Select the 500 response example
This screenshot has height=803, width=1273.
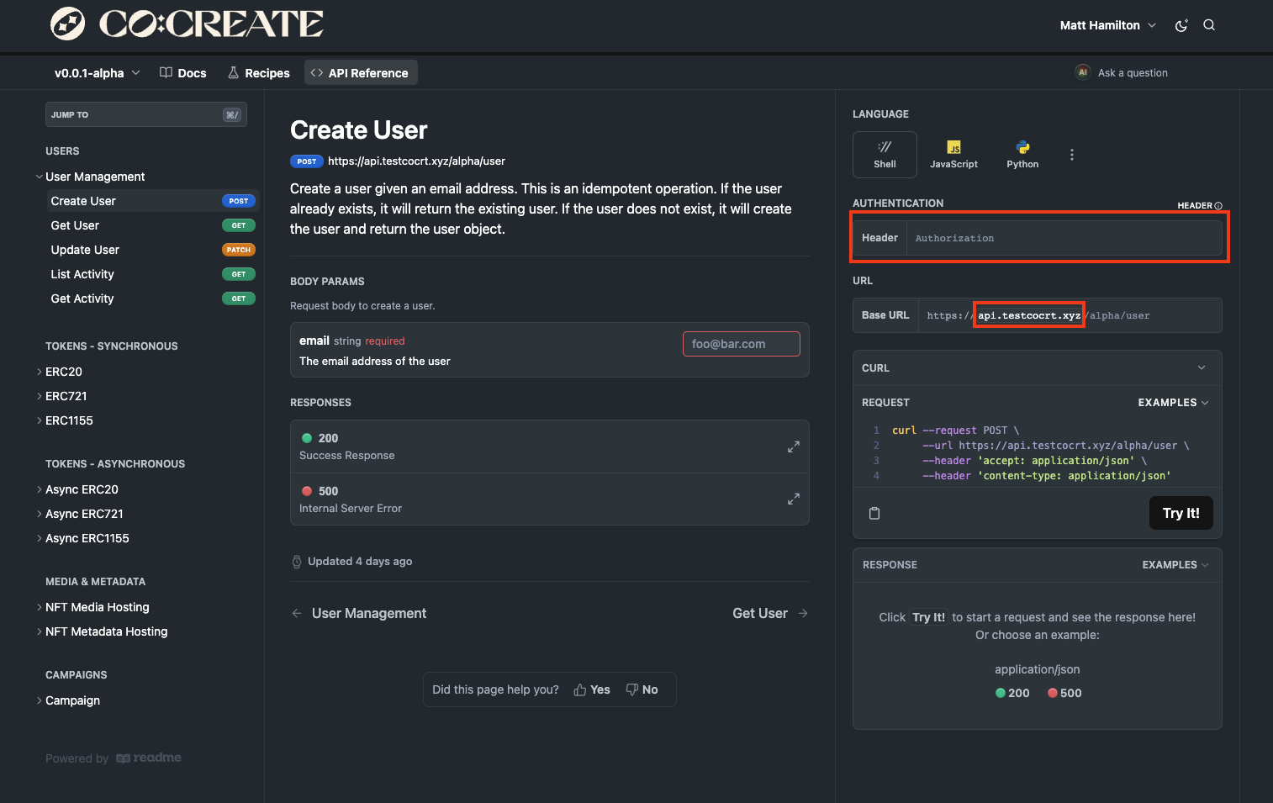(x=1064, y=693)
